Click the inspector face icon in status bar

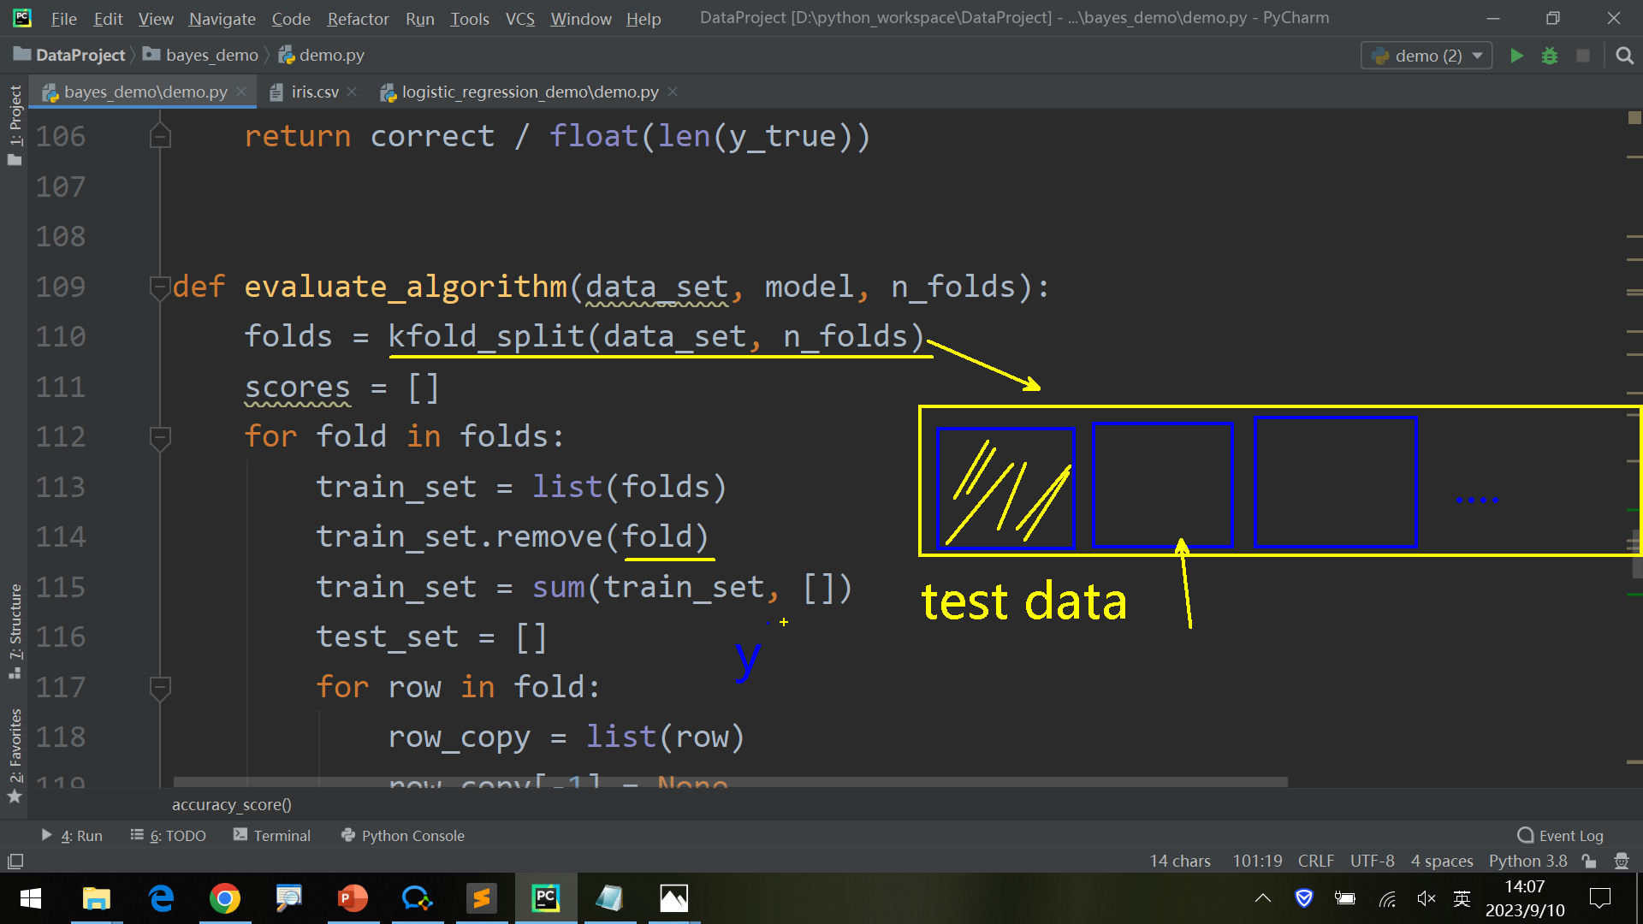point(1621,861)
